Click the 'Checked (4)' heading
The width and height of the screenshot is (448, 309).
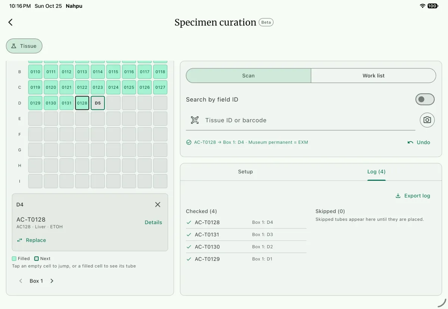tap(201, 211)
